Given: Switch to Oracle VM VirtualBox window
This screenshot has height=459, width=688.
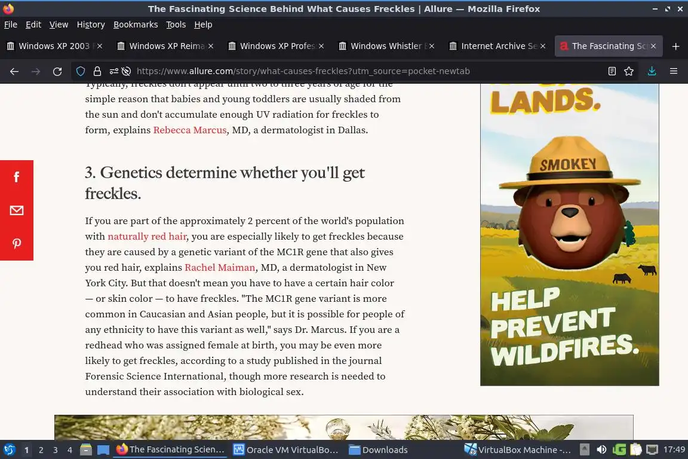Looking at the screenshot, I should click(x=286, y=450).
